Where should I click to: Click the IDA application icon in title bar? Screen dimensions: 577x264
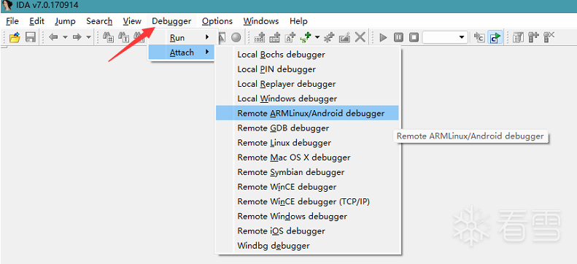point(7,5)
